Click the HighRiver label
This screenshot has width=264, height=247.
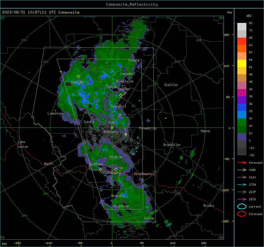(122, 206)
